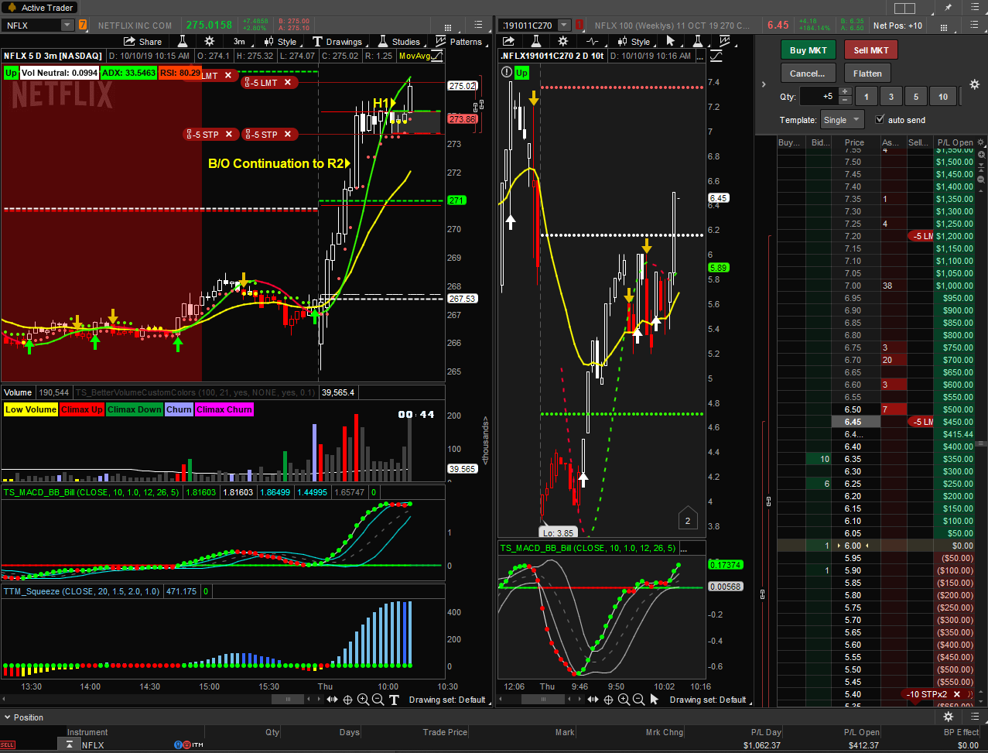Flatten the position
The image size is (988, 753).
(x=867, y=74)
